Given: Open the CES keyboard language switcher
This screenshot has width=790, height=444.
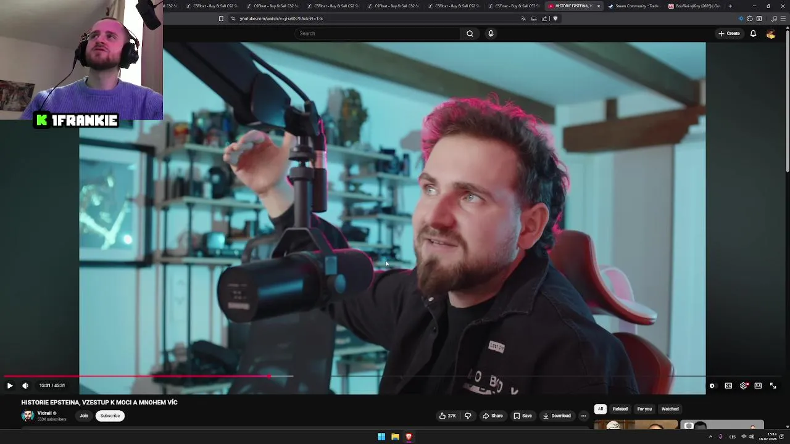Looking at the screenshot, I should tap(731, 437).
